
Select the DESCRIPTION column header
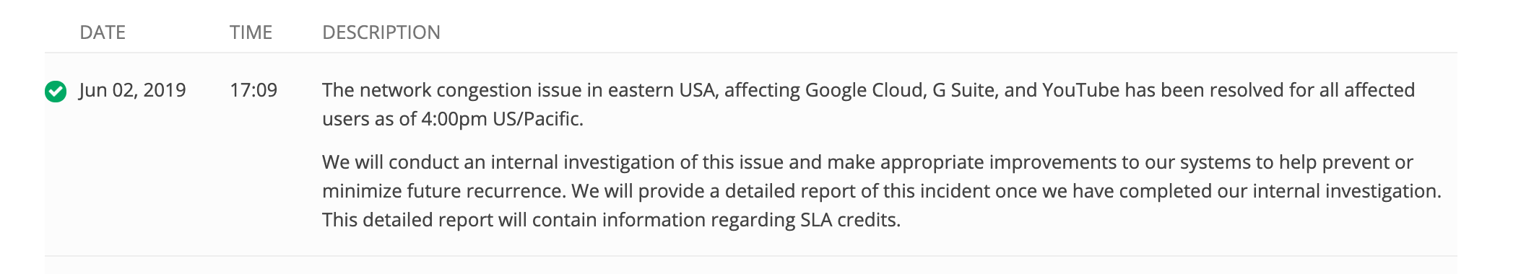[381, 32]
